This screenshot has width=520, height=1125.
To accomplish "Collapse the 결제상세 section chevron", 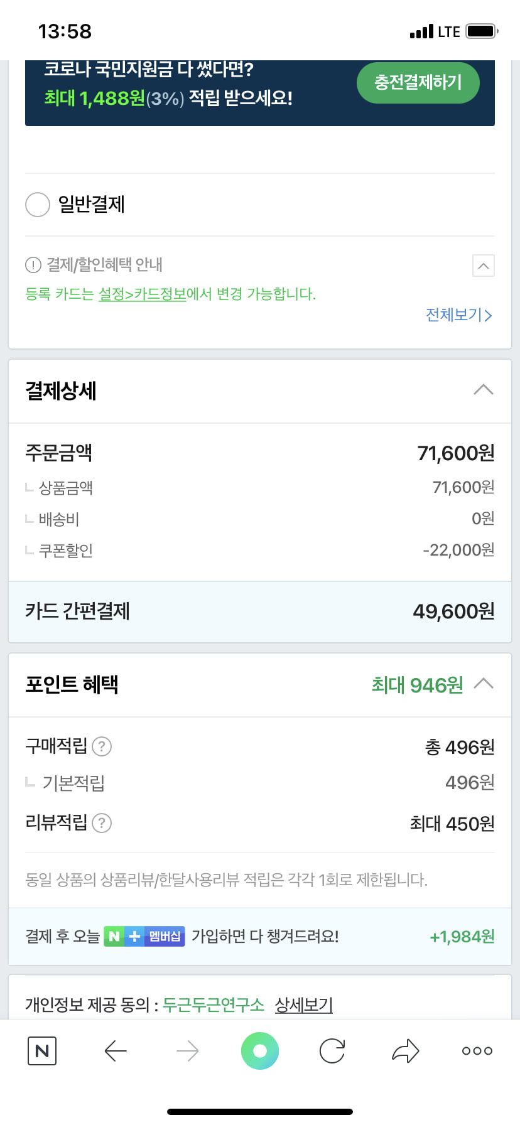I will (x=483, y=390).
